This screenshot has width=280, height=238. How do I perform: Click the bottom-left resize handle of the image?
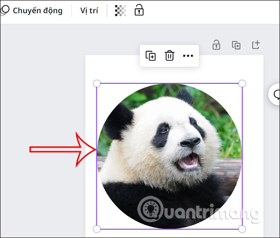click(97, 228)
